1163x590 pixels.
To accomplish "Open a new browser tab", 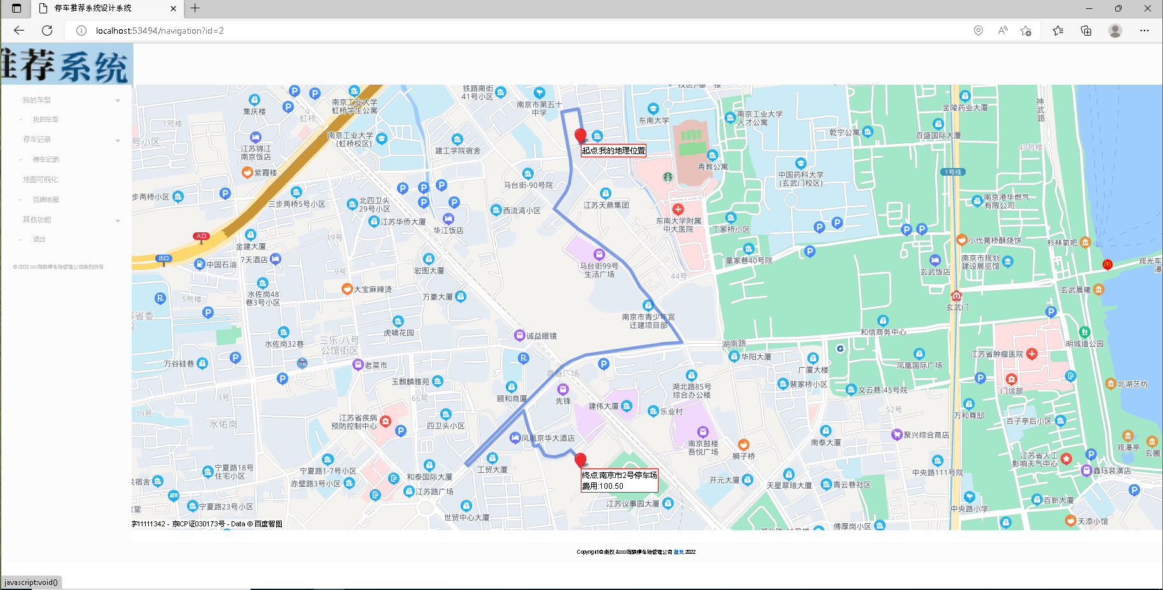I will pos(195,8).
